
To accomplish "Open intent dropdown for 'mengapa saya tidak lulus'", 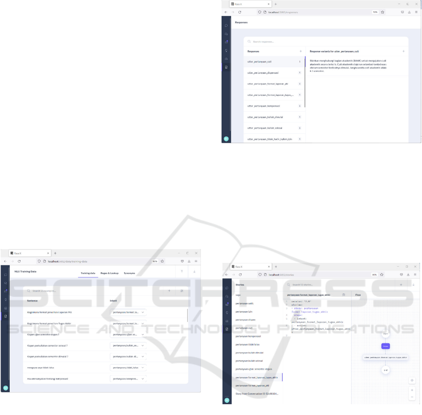I will pos(143,368).
